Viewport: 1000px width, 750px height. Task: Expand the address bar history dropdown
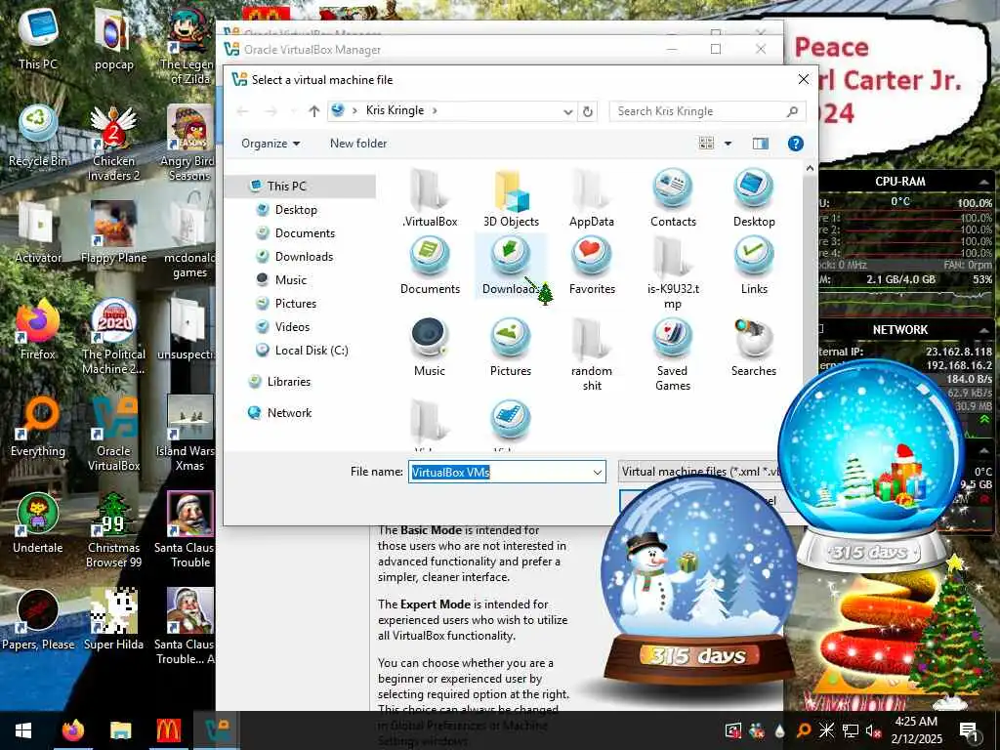567,111
